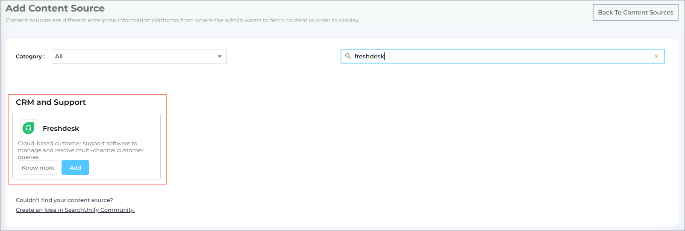Clear the search field with the X icon
Screen dimensions: 685x231
656,56
